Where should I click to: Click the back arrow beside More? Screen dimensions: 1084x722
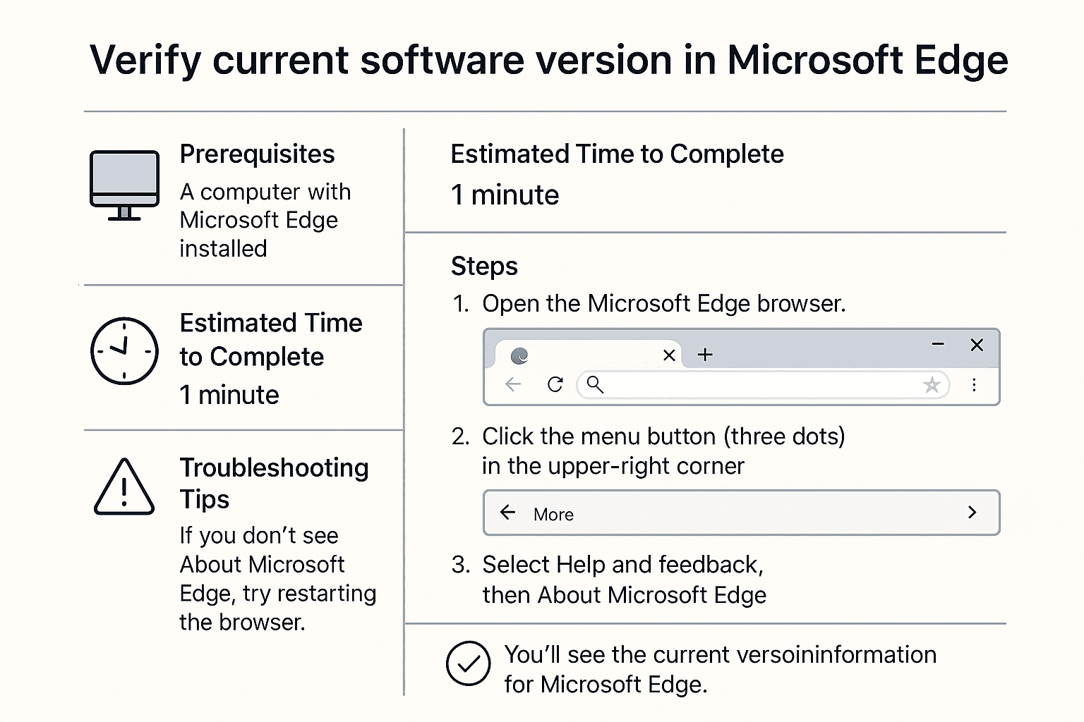507,513
